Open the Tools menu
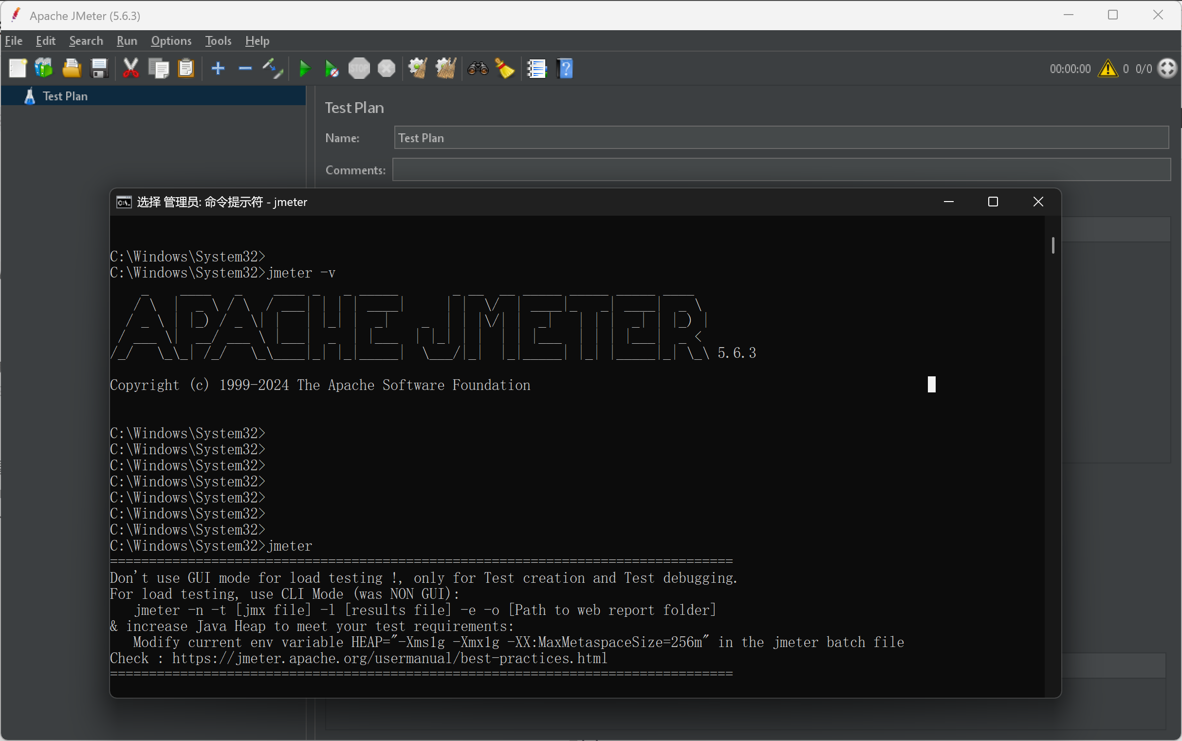 (x=218, y=41)
